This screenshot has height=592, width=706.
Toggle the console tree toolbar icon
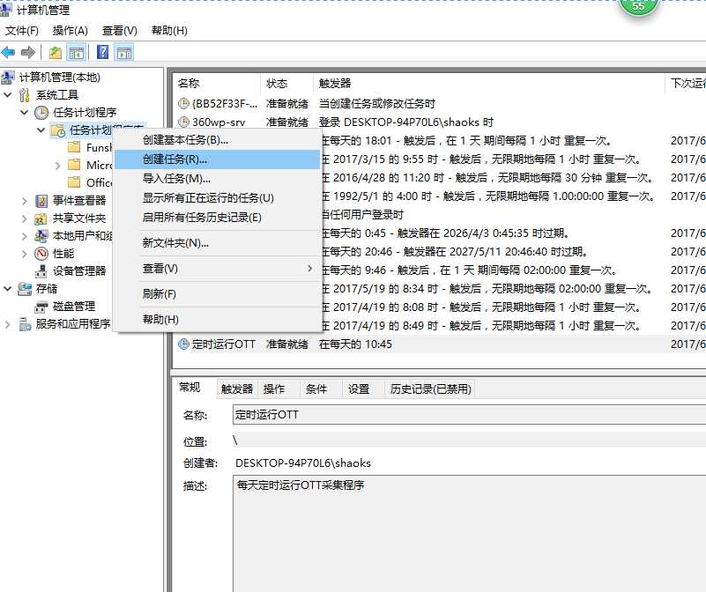point(76,51)
